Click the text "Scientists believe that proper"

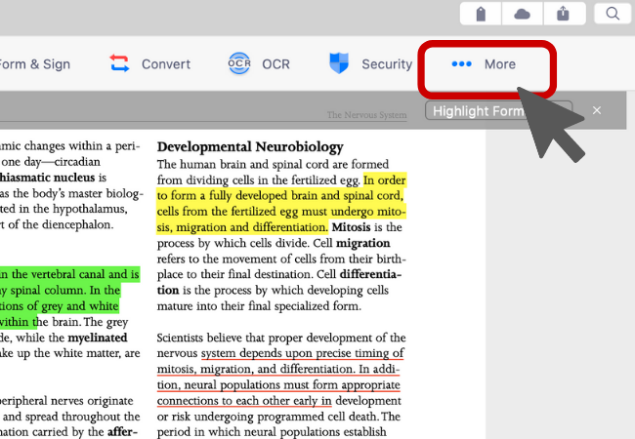tap(231, 338)
